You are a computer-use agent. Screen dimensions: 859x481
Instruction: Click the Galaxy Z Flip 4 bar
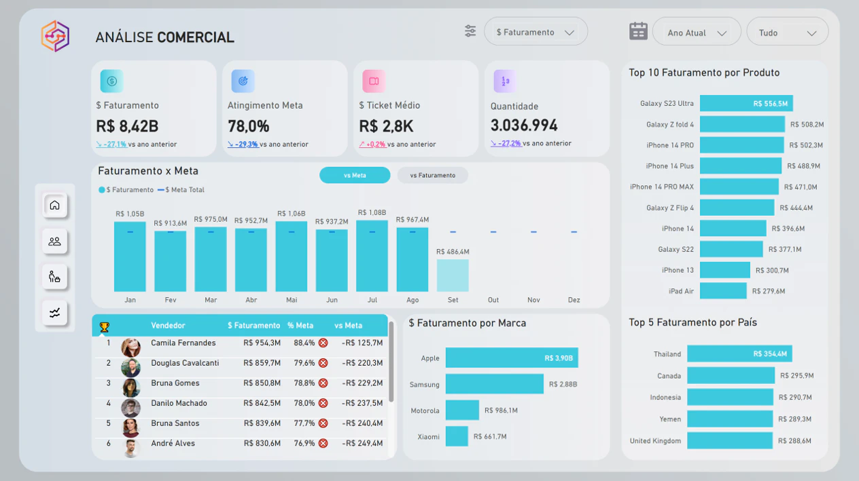737,208
